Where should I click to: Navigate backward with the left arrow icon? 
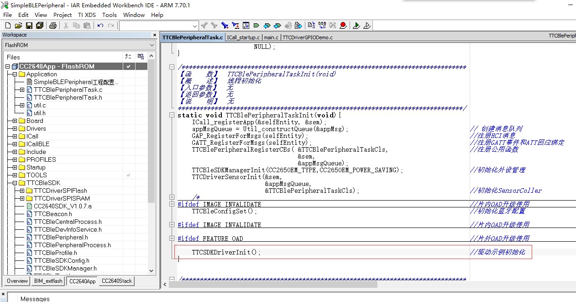coord(267,26)
